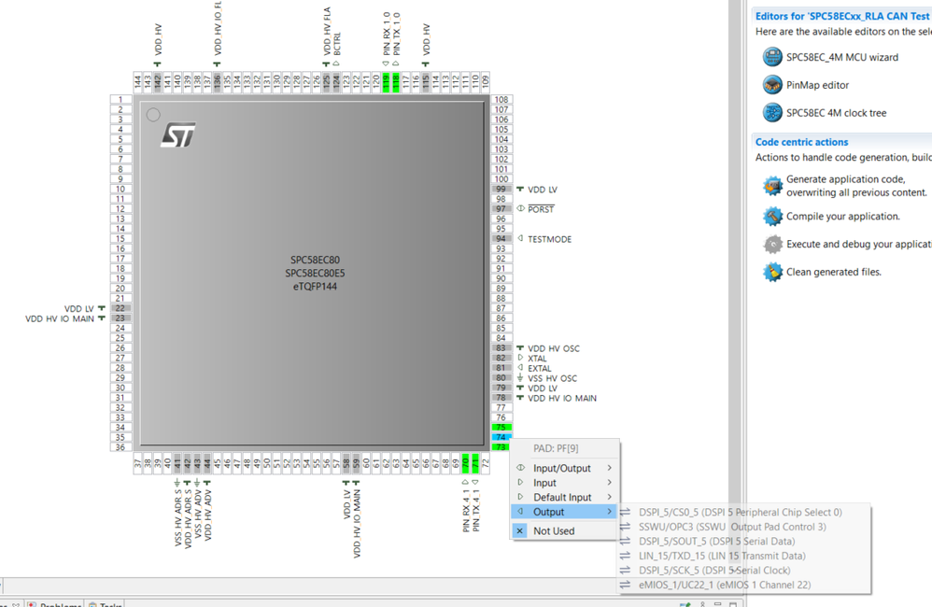Click the X icon beside Not Used
The height and width of the screenshot is (607, 932).
click(519, 531)
